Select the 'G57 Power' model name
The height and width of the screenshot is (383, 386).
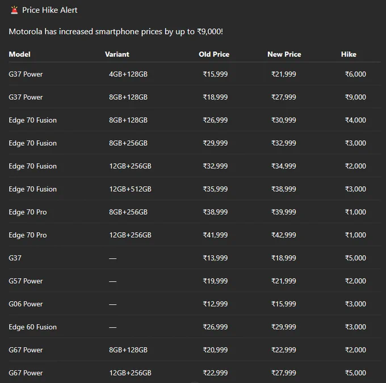coord(26,281)
